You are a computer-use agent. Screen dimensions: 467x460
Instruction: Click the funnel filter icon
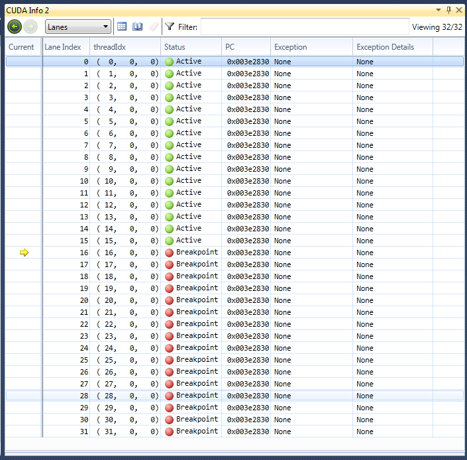click(x=170, y=27)
